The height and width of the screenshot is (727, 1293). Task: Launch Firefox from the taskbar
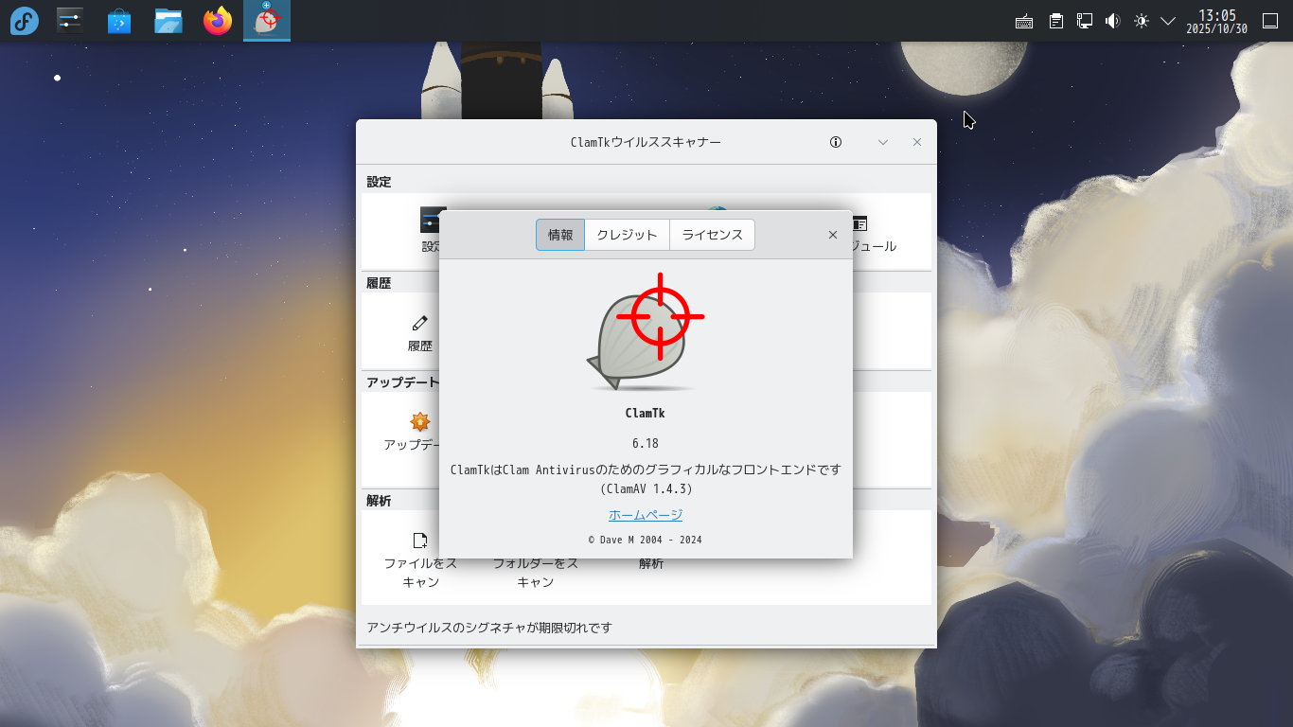[217, 20]
